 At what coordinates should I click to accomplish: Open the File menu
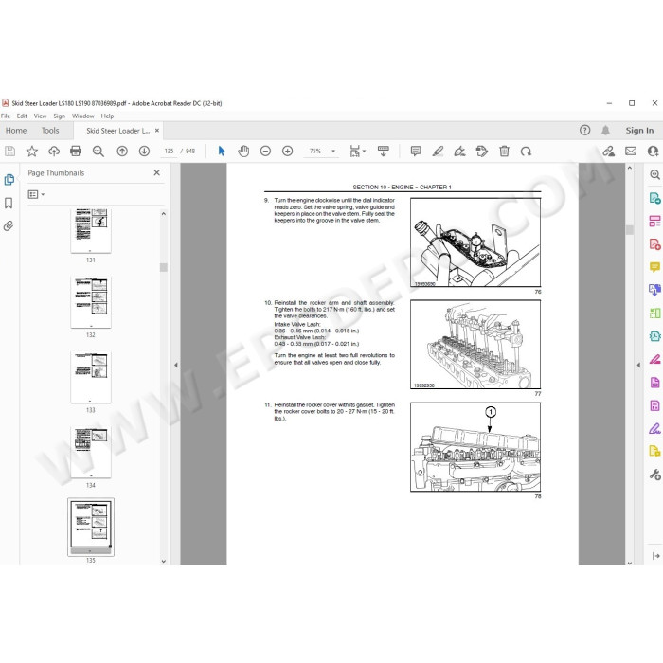[6, 116]
